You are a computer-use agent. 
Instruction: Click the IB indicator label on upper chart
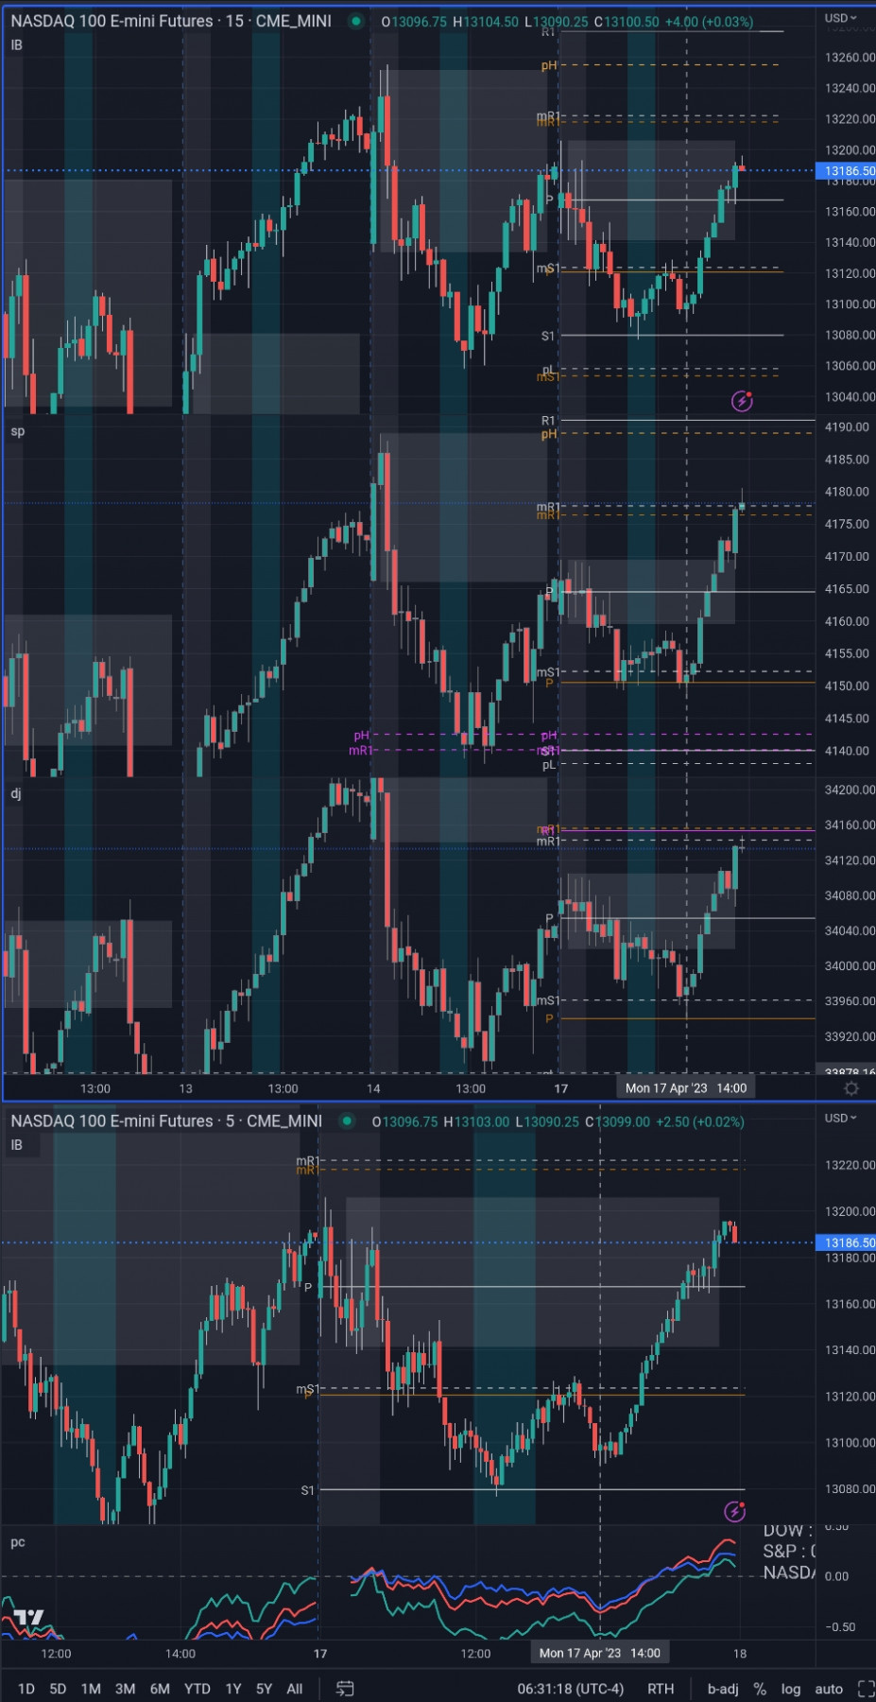17,44
